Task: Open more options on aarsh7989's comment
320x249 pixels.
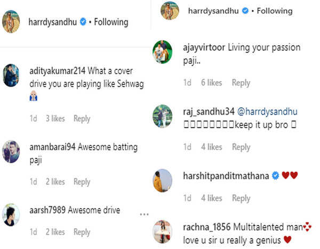Action: (144, 214)
